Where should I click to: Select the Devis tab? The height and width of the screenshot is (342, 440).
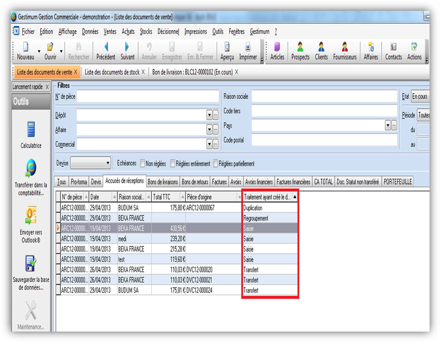[x=96, y=182]
